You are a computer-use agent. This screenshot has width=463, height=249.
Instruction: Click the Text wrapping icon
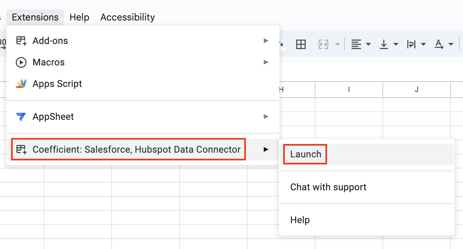(411, 44)
